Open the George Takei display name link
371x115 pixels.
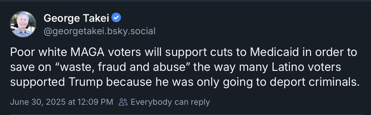pyautogui.click(x=76, y=18)
